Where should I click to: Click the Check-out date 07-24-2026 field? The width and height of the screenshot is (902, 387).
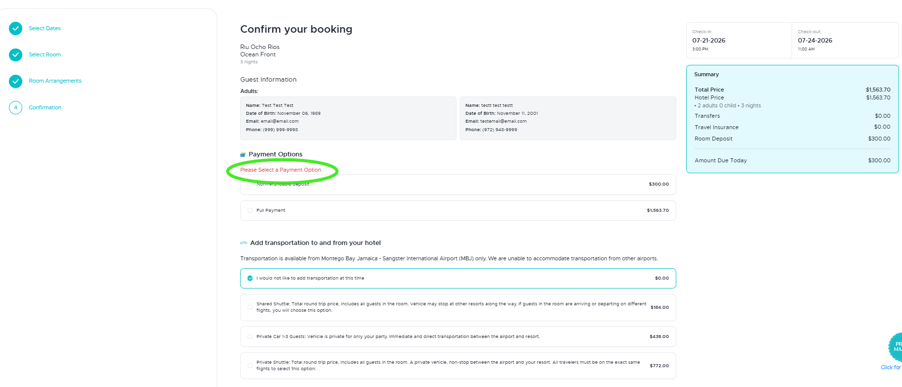(814, 41)
